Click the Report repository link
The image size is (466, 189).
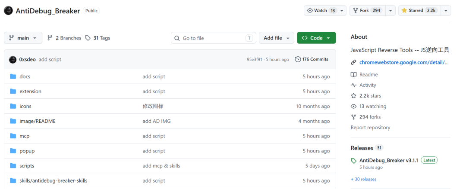370,128
